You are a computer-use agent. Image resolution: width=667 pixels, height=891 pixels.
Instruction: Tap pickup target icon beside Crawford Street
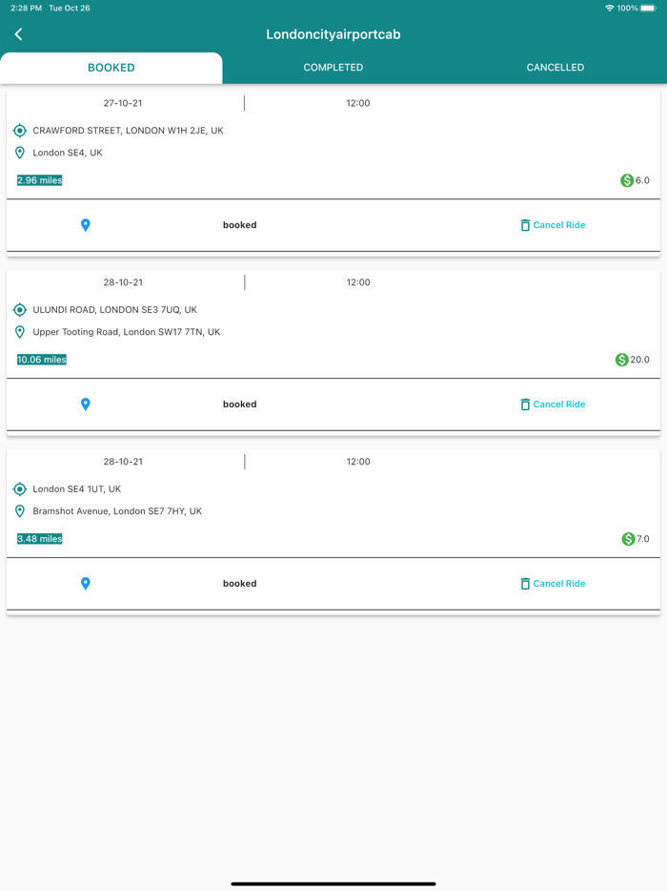pyautogui.click(x=20, y=131)
